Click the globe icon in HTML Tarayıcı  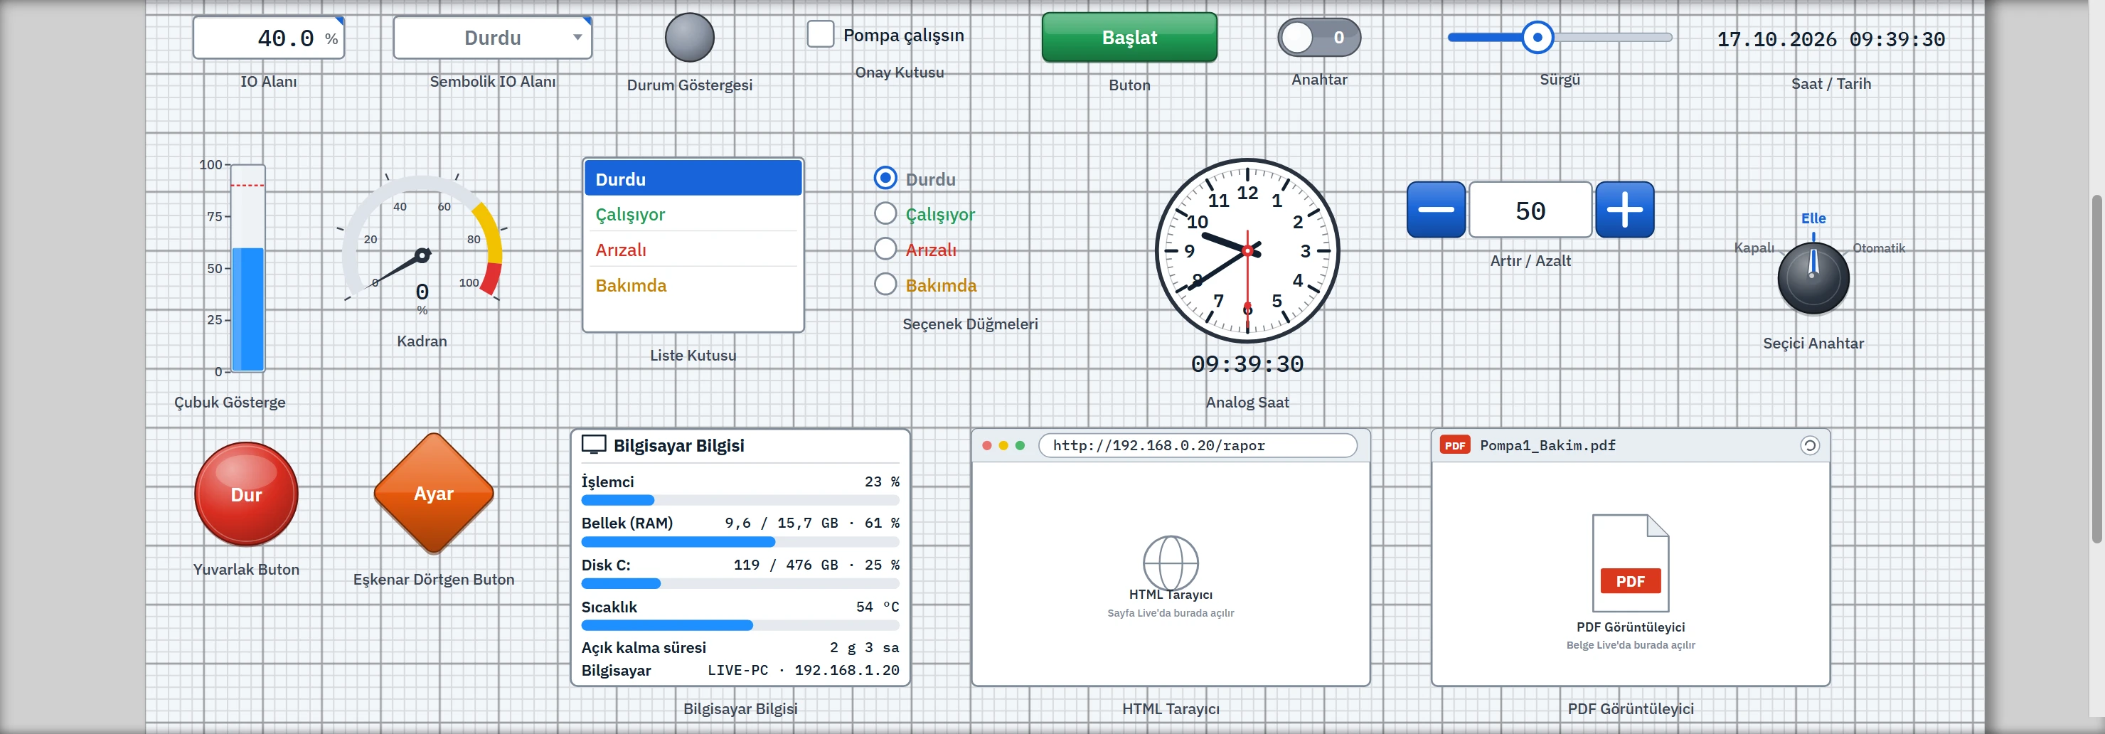pyautogui.click(x=1170, y=562)
